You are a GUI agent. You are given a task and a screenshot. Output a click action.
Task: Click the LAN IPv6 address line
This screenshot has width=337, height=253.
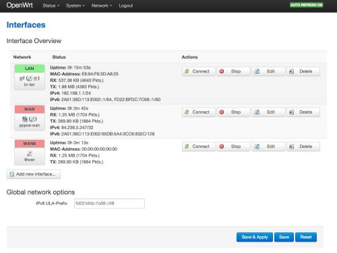105,100
